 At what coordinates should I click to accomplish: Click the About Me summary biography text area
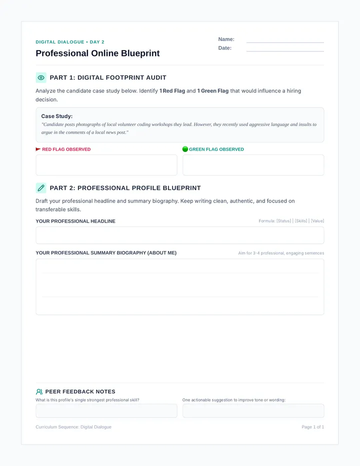(x=180, y=287)
